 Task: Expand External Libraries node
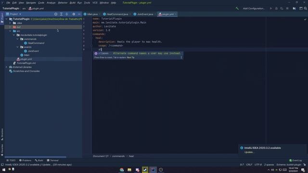click(x=6, y=67)
